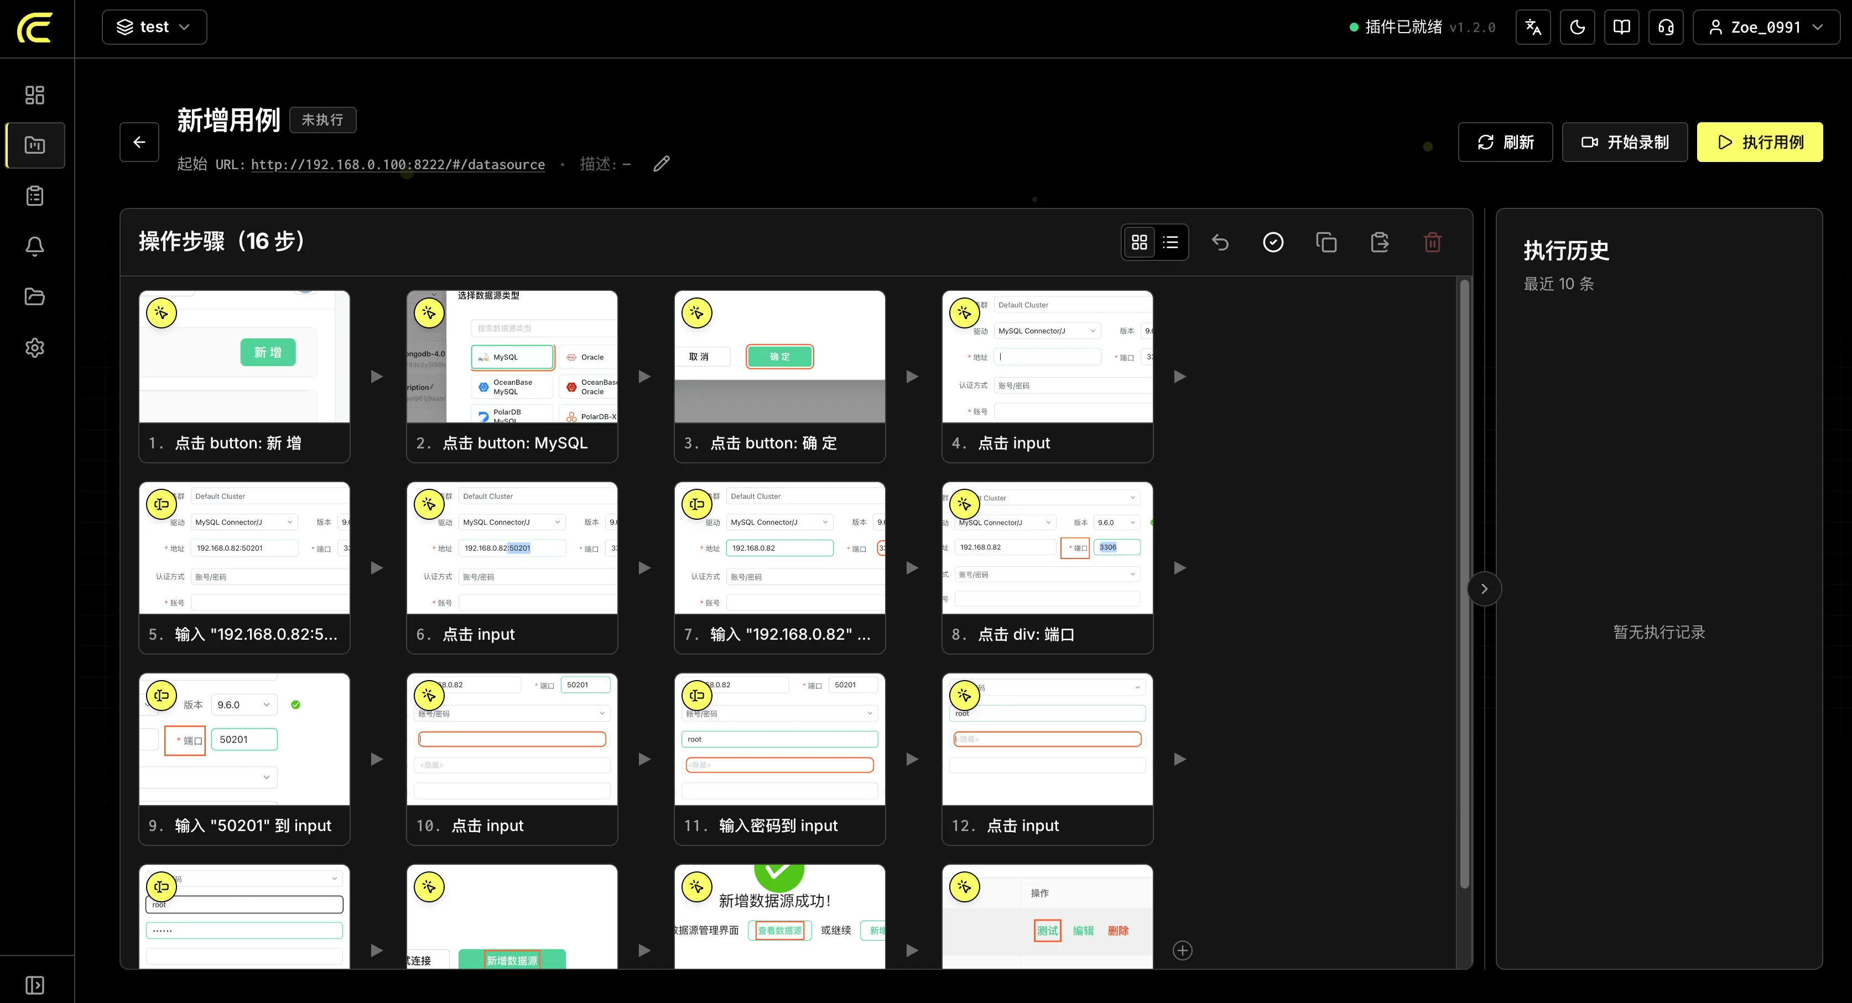Click the 执行用例 button

coord(1759,142)
